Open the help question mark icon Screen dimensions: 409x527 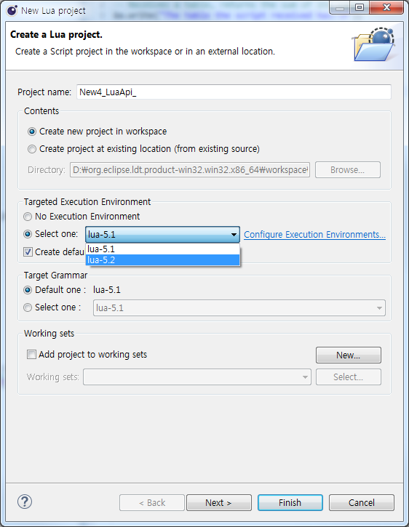[x=25, y=502]
